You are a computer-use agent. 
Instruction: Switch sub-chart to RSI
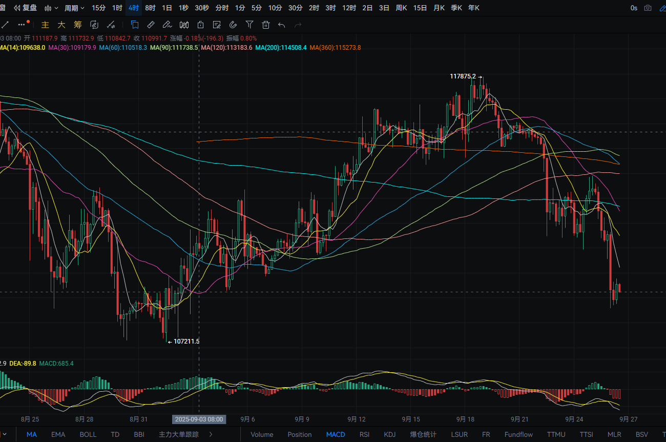364,434
